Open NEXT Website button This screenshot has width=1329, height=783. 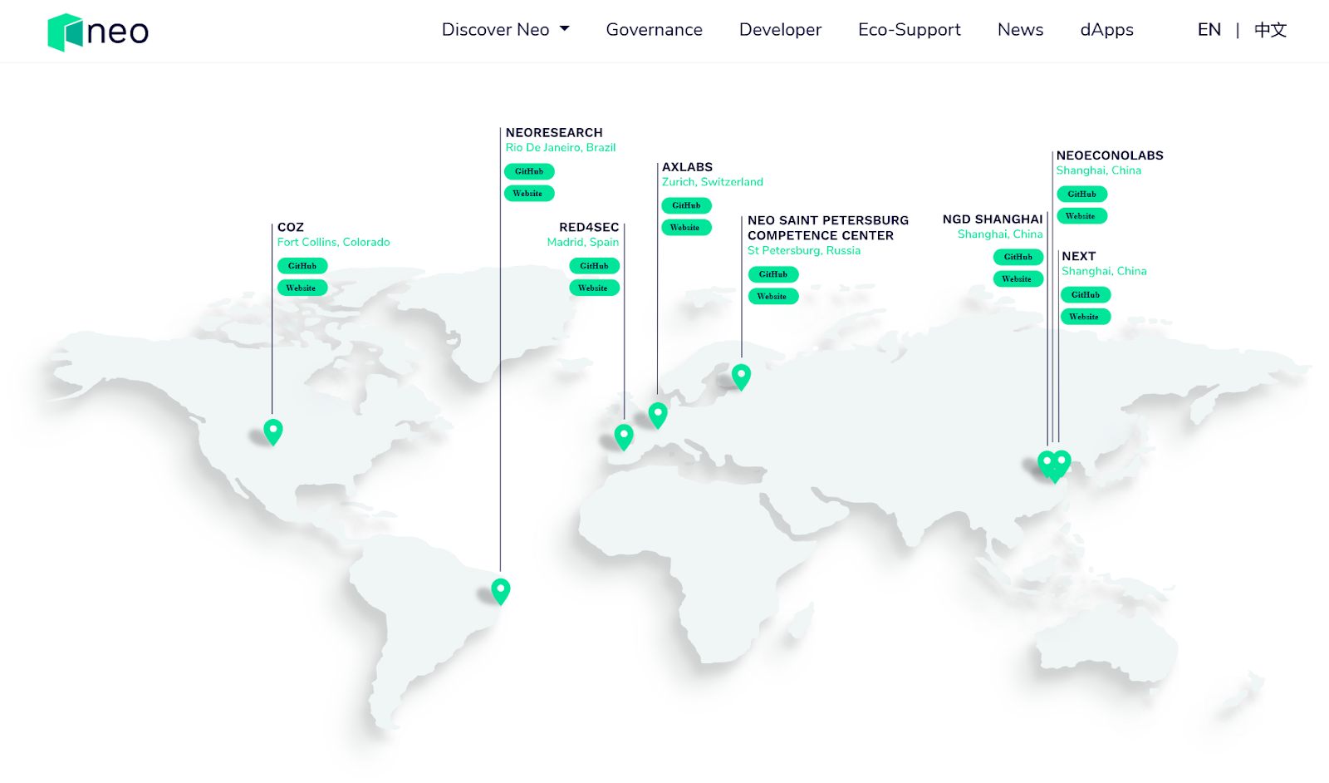click(1086, 316)
